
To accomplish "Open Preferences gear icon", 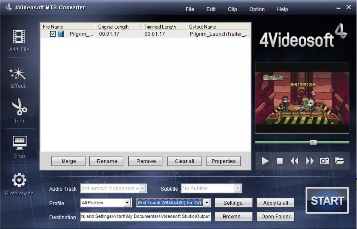I will [x=19, y=180].
